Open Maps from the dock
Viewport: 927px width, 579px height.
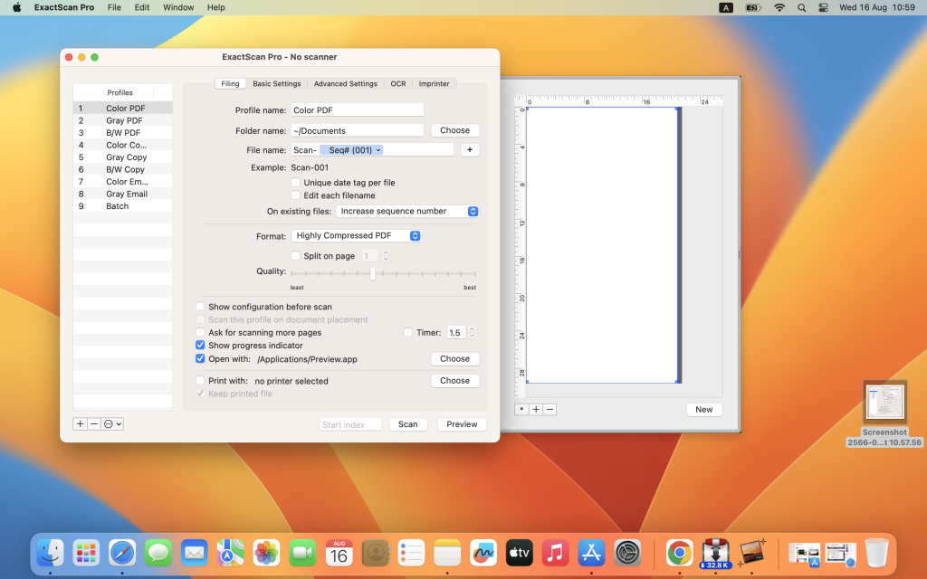coord(230,553)
